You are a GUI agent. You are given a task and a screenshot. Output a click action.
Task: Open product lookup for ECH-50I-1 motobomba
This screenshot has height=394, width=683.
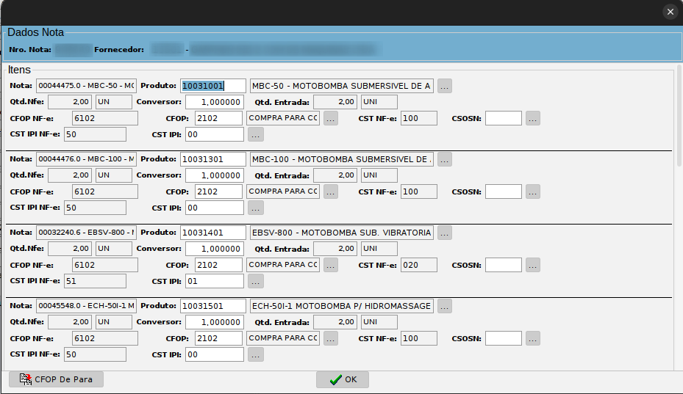[x=444, y=306]
